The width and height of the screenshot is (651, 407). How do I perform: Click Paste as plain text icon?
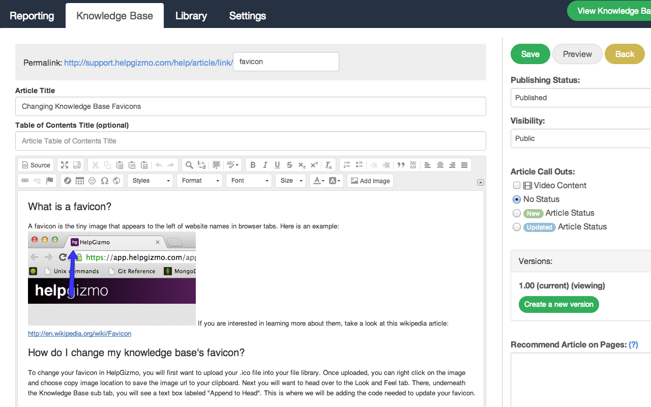[132, 165]
